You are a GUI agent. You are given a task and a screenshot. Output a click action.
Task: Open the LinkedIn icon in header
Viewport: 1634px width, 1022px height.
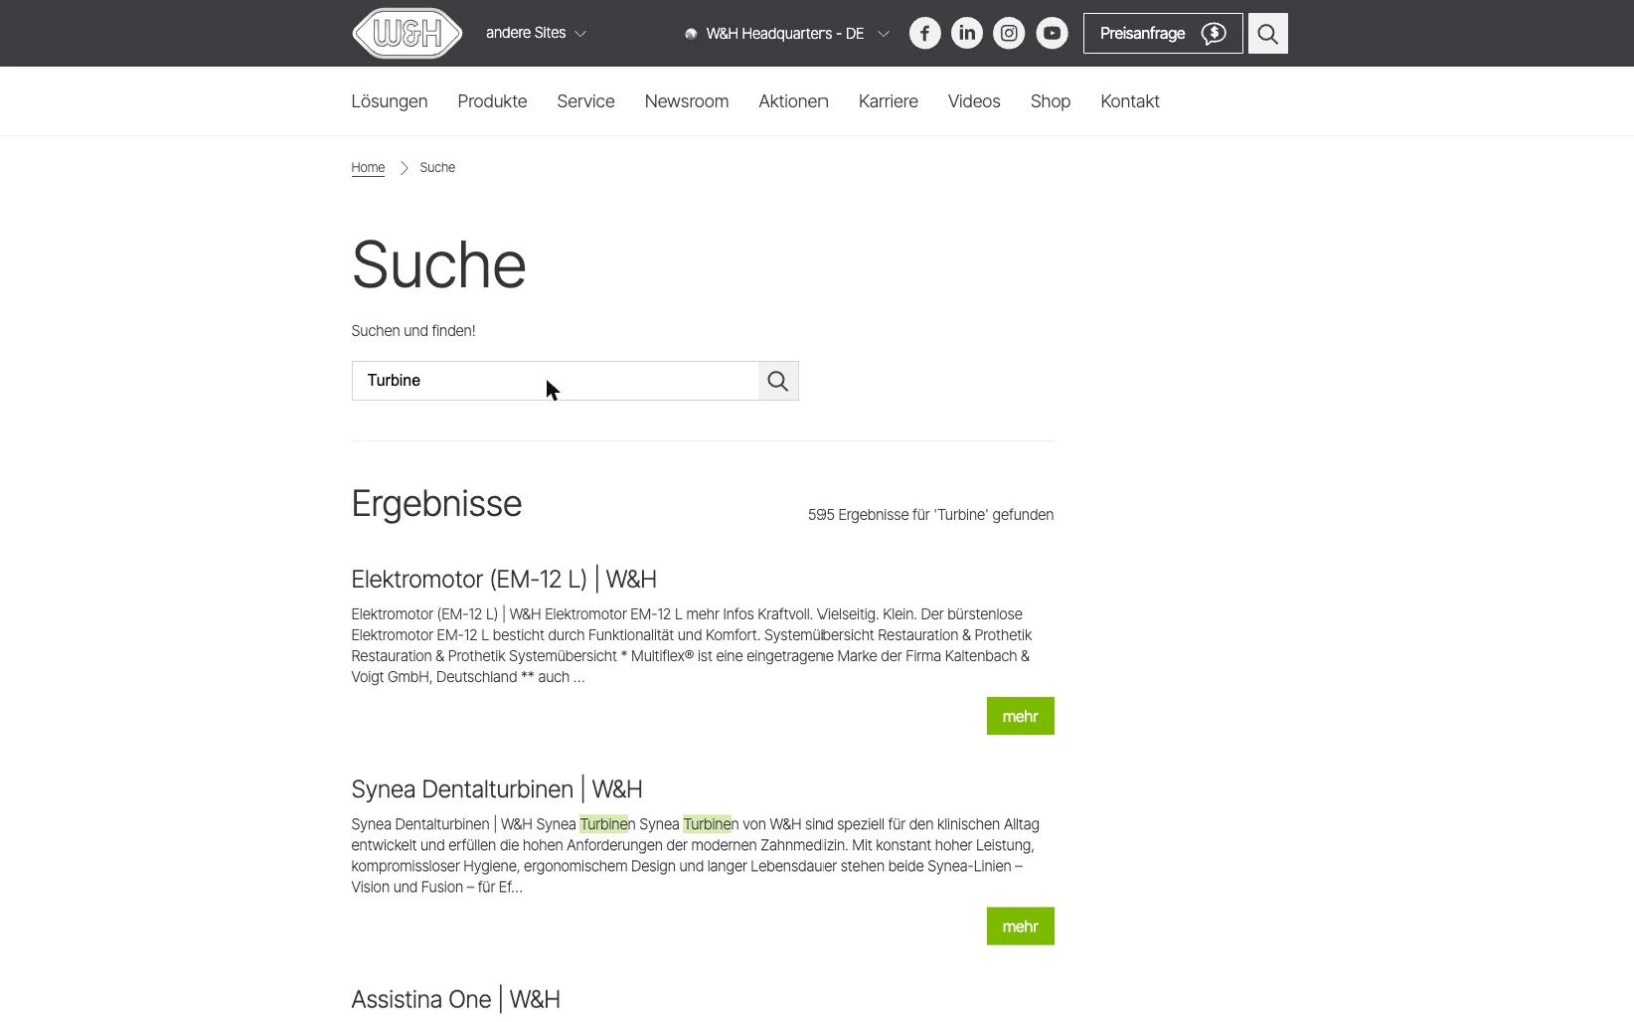click(967, 33)
